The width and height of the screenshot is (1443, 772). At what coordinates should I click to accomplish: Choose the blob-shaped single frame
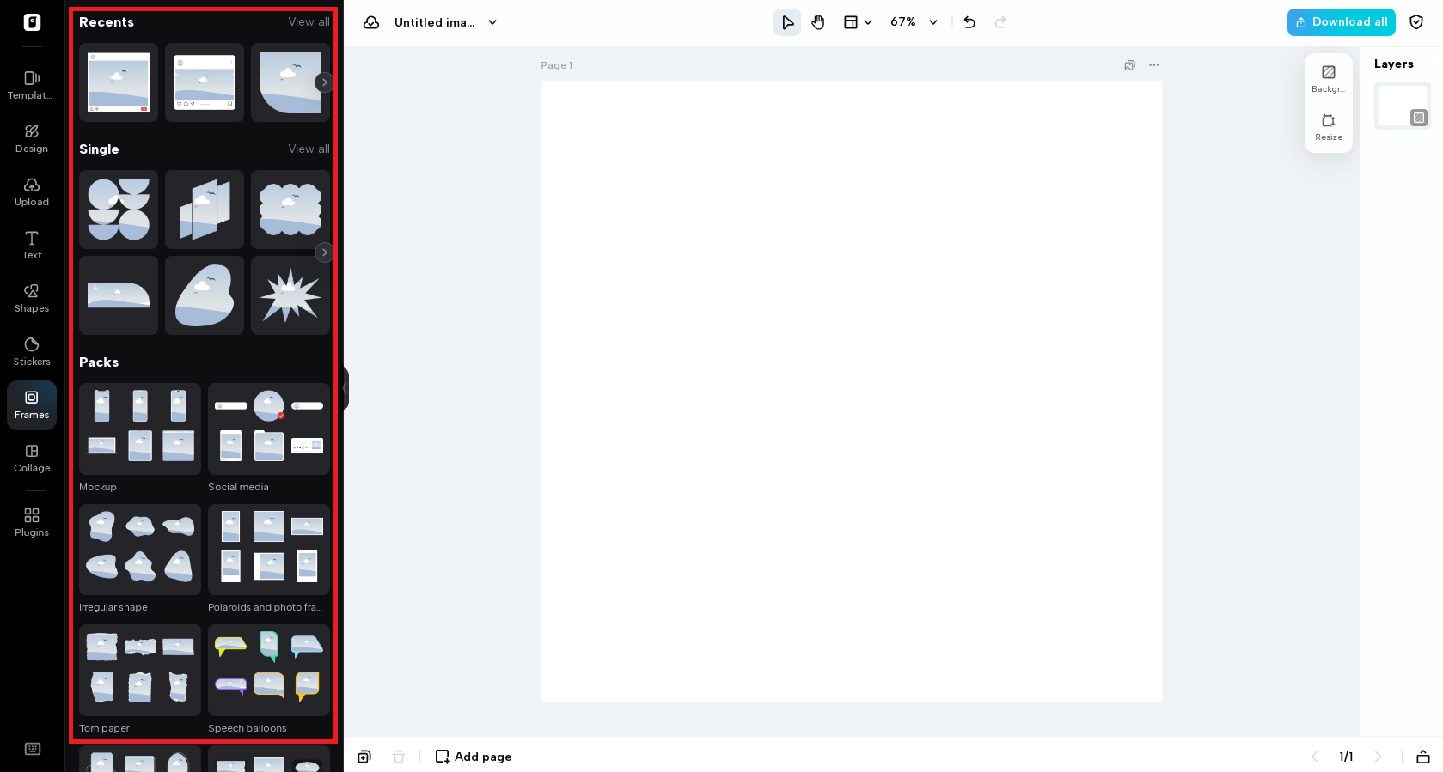click(x=205, y=295)
